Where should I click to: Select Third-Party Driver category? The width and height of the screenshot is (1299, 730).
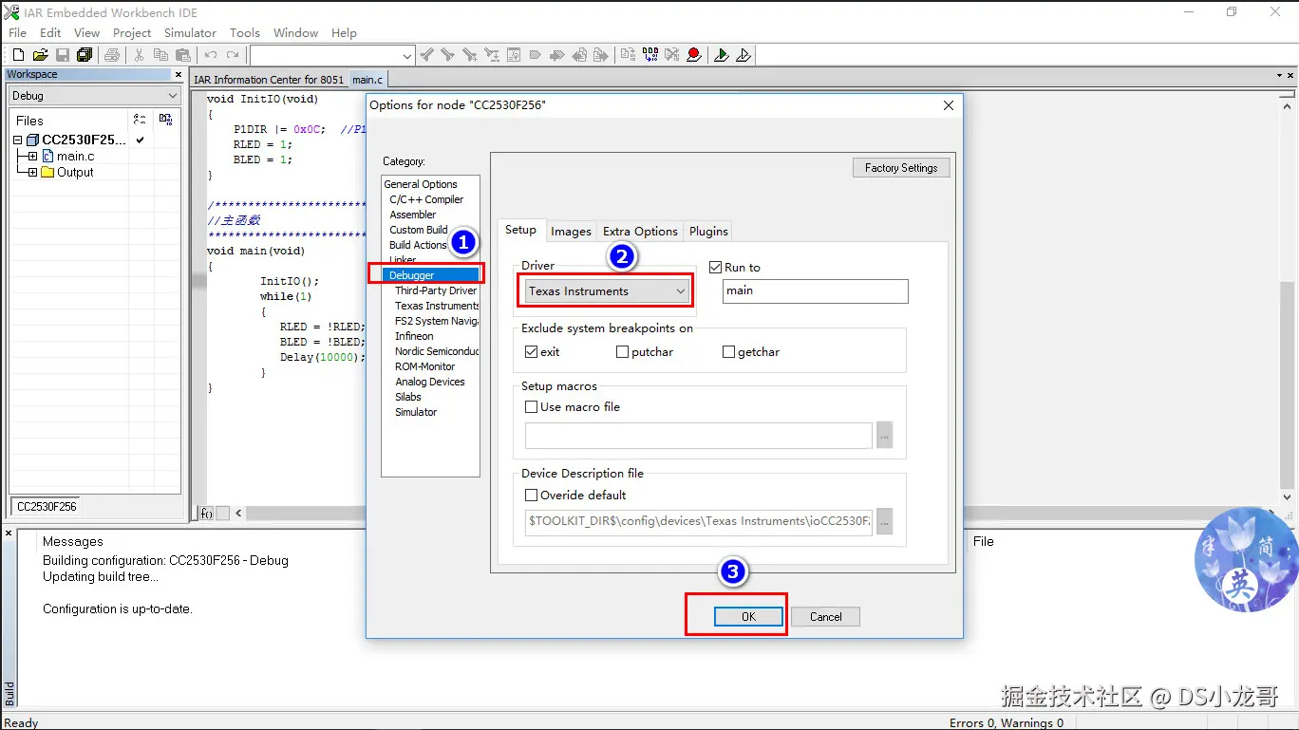436,290
